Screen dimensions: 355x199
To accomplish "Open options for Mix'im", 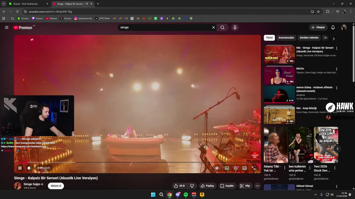I will pos(337,69).
